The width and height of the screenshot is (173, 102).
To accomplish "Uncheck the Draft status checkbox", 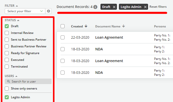I will tap(7, 26).
